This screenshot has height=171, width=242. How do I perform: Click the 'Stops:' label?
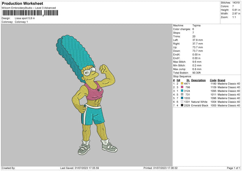coord(177,33)
